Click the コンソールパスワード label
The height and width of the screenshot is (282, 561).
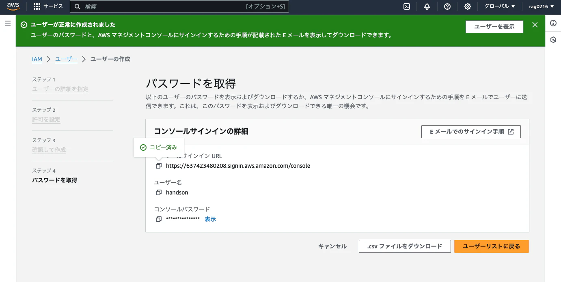pos(182,209)
